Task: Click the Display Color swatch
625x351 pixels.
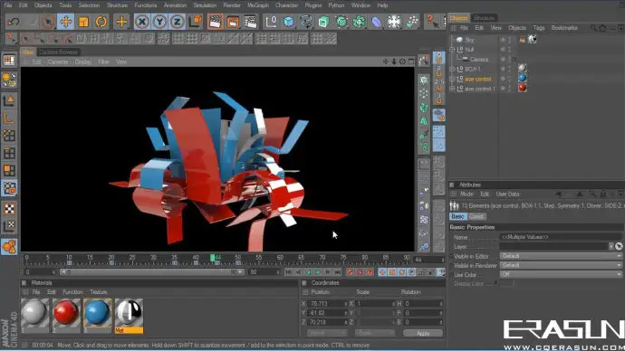Action: point(506,283)
